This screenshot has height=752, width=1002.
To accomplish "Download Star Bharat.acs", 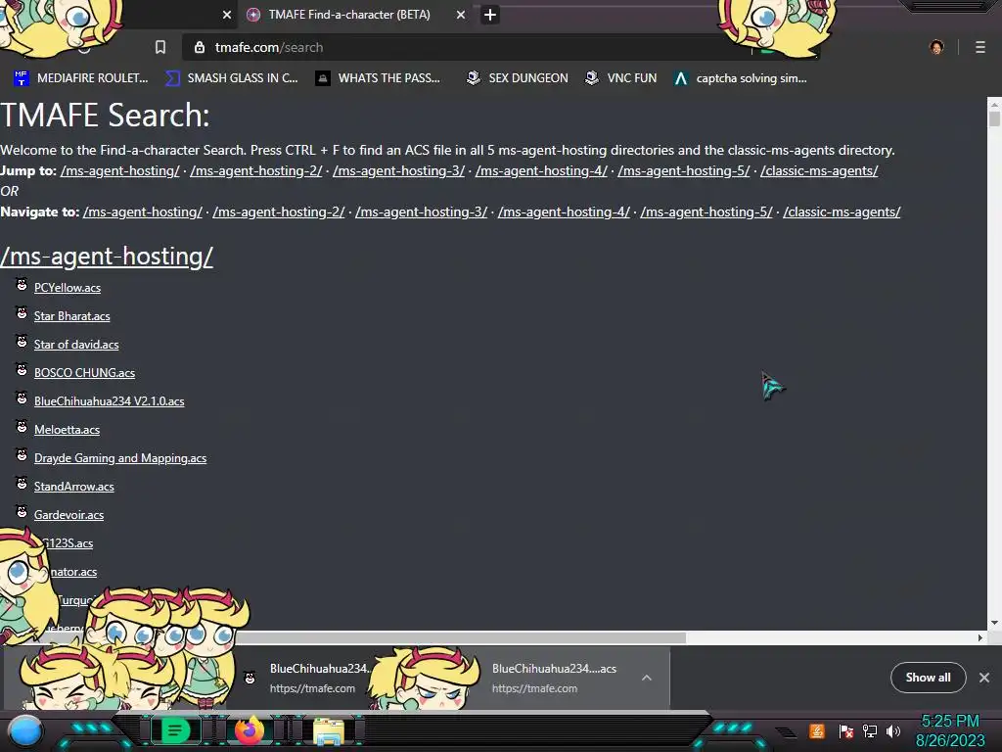I will click(x=72, y=316).
